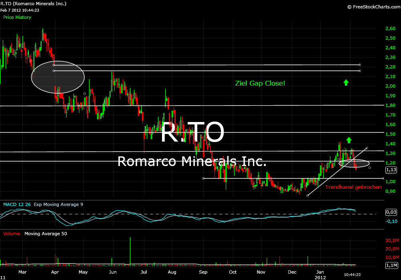401x280 pixels.
Task: Click the Jun label on the time axis
Action: 113,272
